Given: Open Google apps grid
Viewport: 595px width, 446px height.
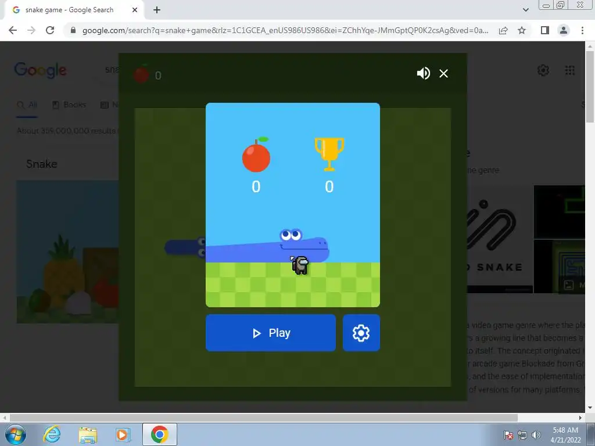Looking at the screenshot, I should (569, 70).
